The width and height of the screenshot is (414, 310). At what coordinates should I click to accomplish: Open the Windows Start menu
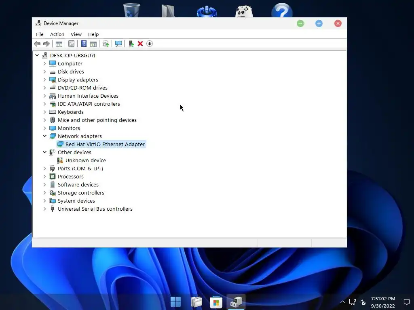click(x=175, y=302)
